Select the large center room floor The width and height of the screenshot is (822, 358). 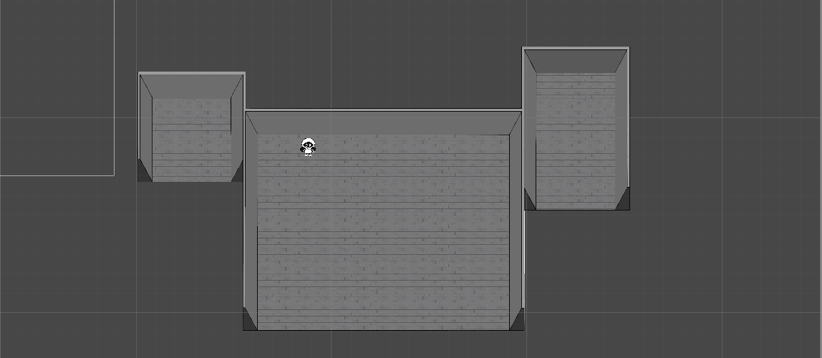[x=383, y=232]
